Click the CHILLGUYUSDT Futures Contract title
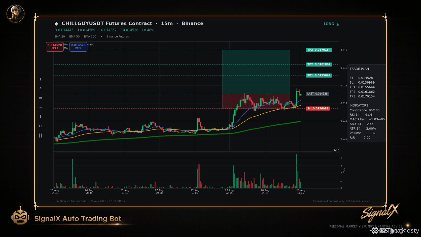 coord(107,23)
